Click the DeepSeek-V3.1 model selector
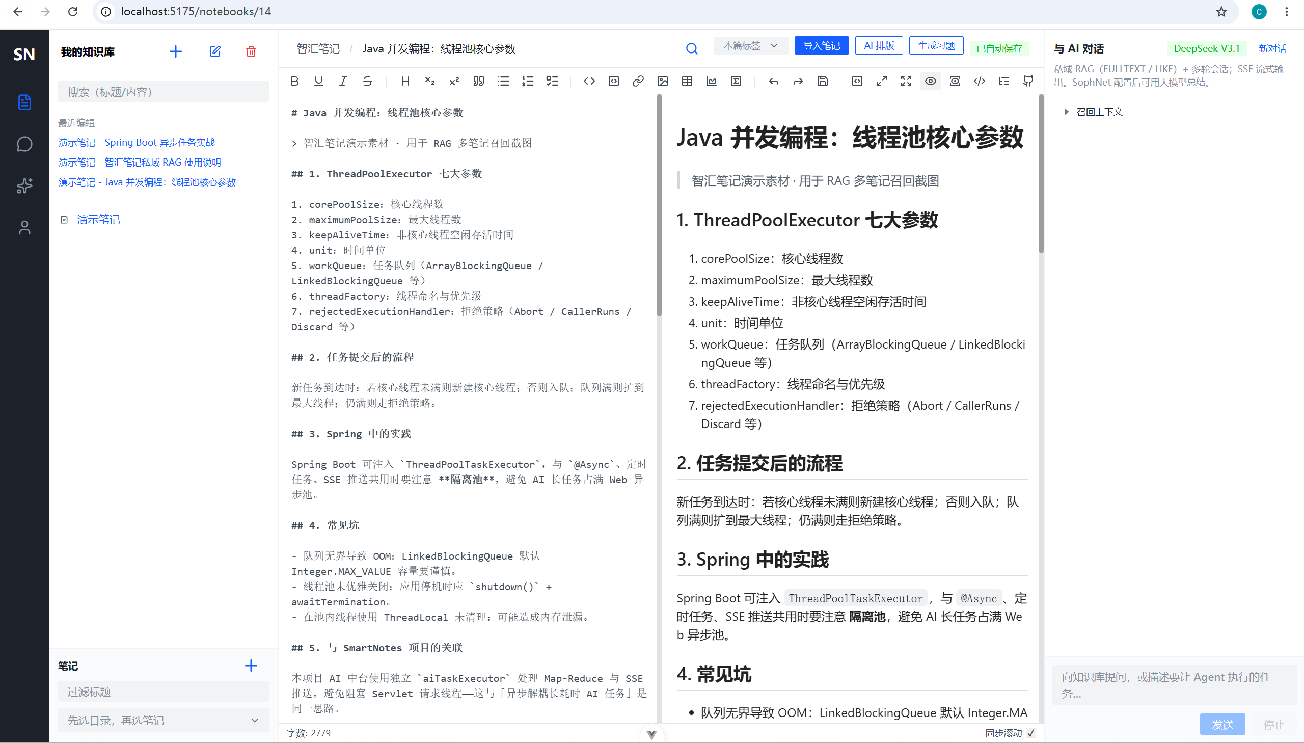Viewport: 1304px width, 743px height. point(1207,48)
